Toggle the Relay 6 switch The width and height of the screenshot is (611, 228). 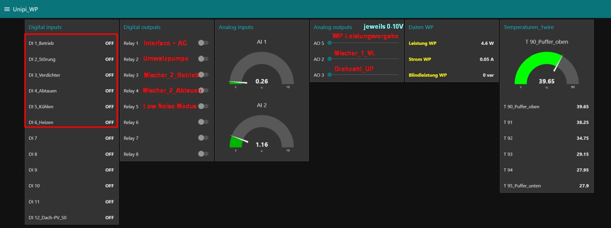click(203, 122)
